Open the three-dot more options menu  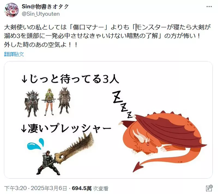pos(209,7)
